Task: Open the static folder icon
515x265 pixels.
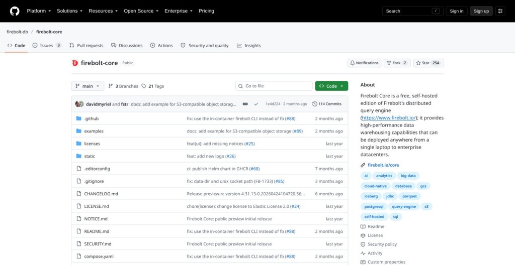Action: 79,156
